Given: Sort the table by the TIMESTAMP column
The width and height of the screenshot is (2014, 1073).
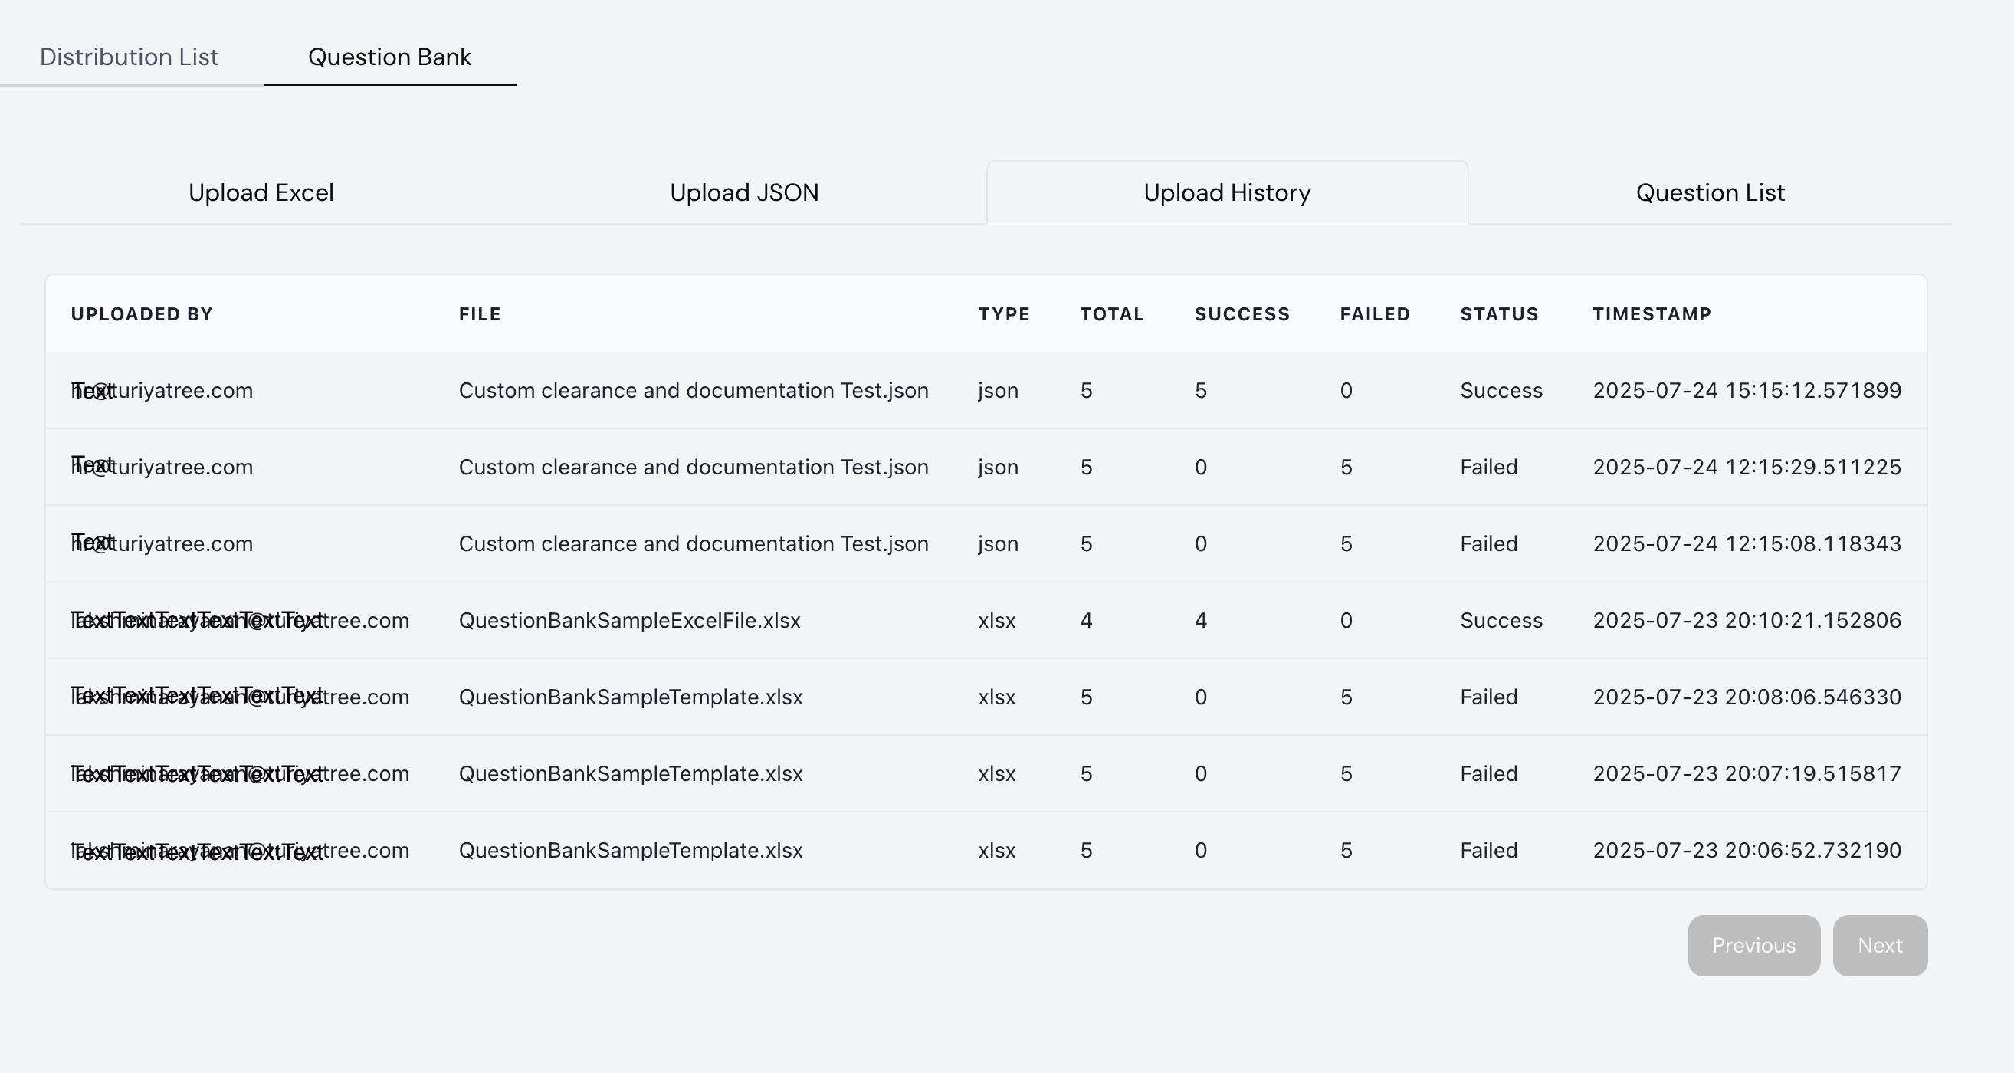Looking at the screenshot, I should click(x=1652, y=313).
